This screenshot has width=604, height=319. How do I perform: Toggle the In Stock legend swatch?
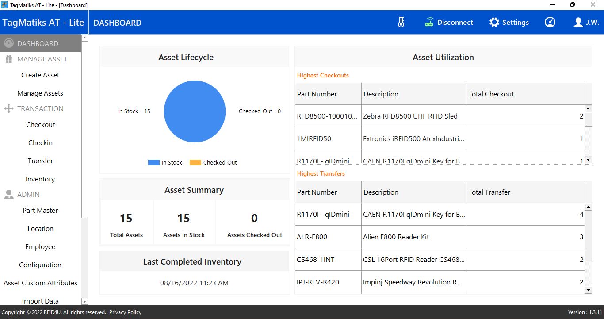coord(153,163)
